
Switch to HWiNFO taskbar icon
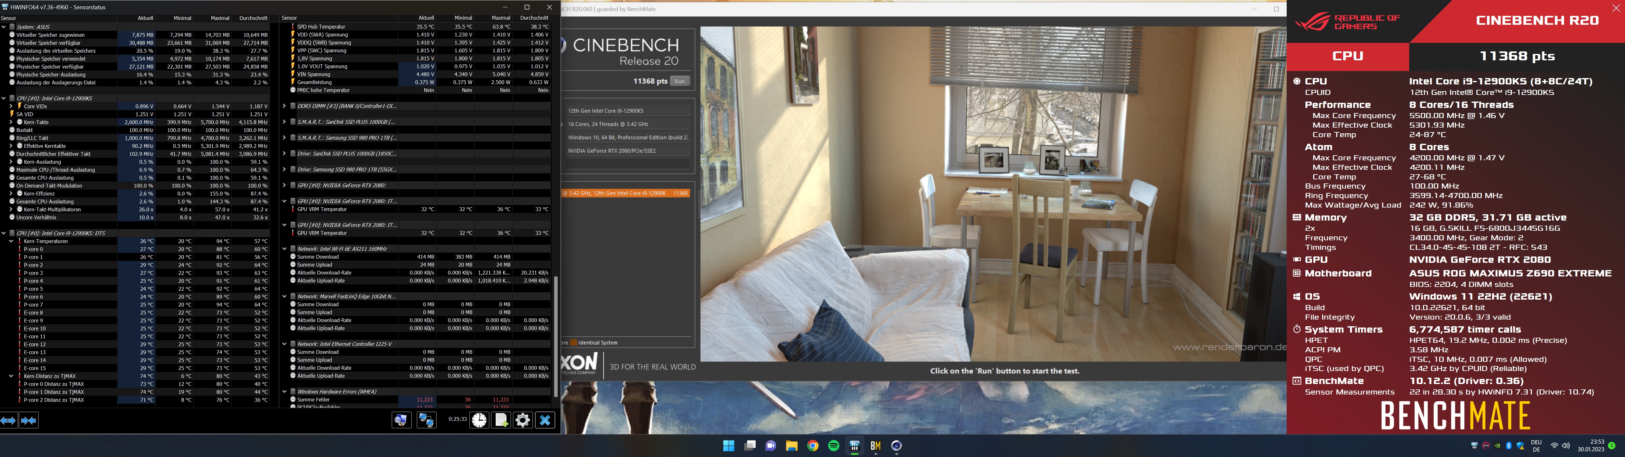[x=855, y=446]
